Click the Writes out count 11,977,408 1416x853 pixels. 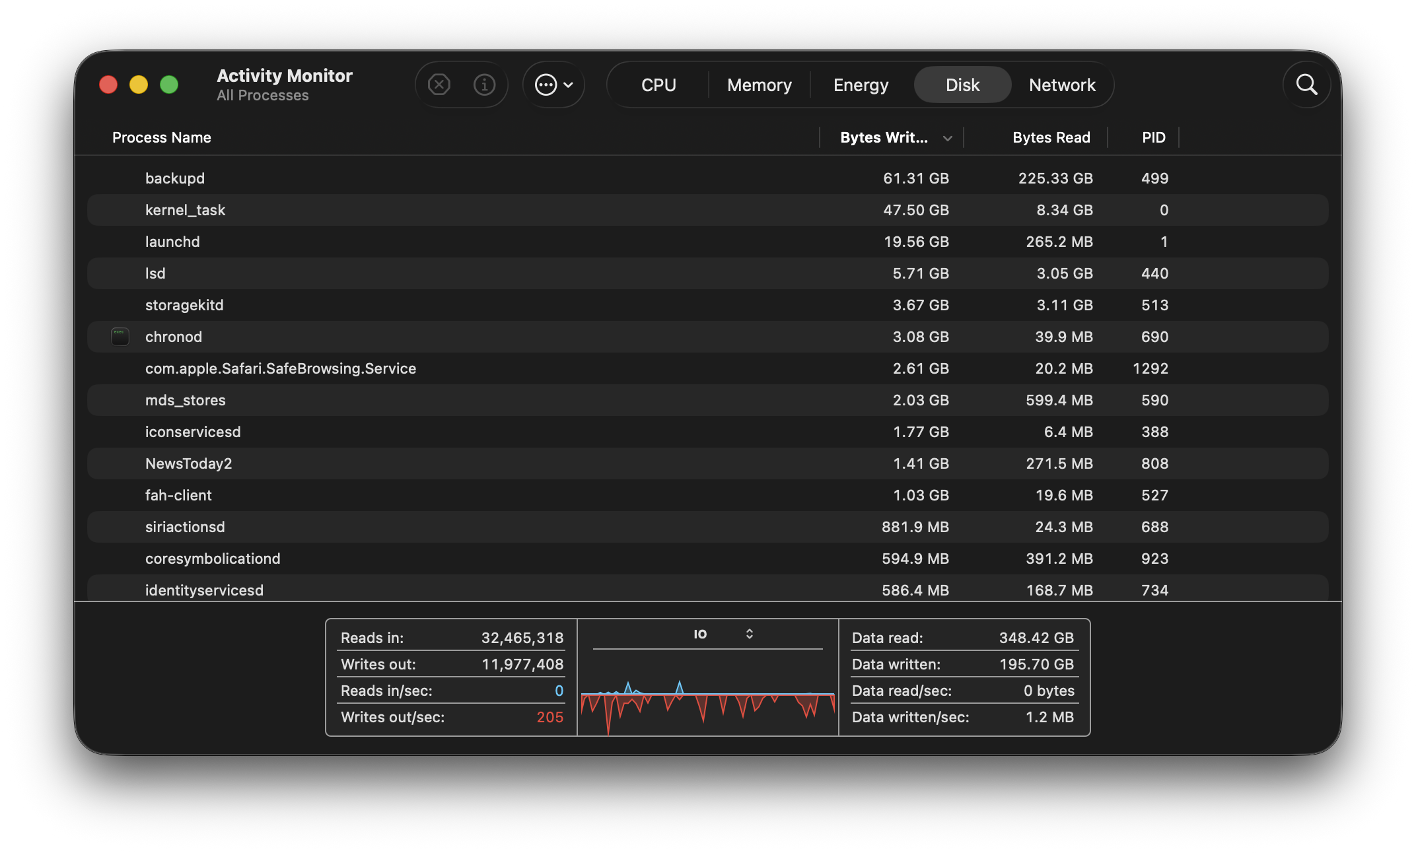522,664
